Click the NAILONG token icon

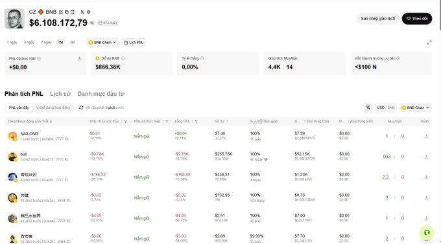coord(12,136)
